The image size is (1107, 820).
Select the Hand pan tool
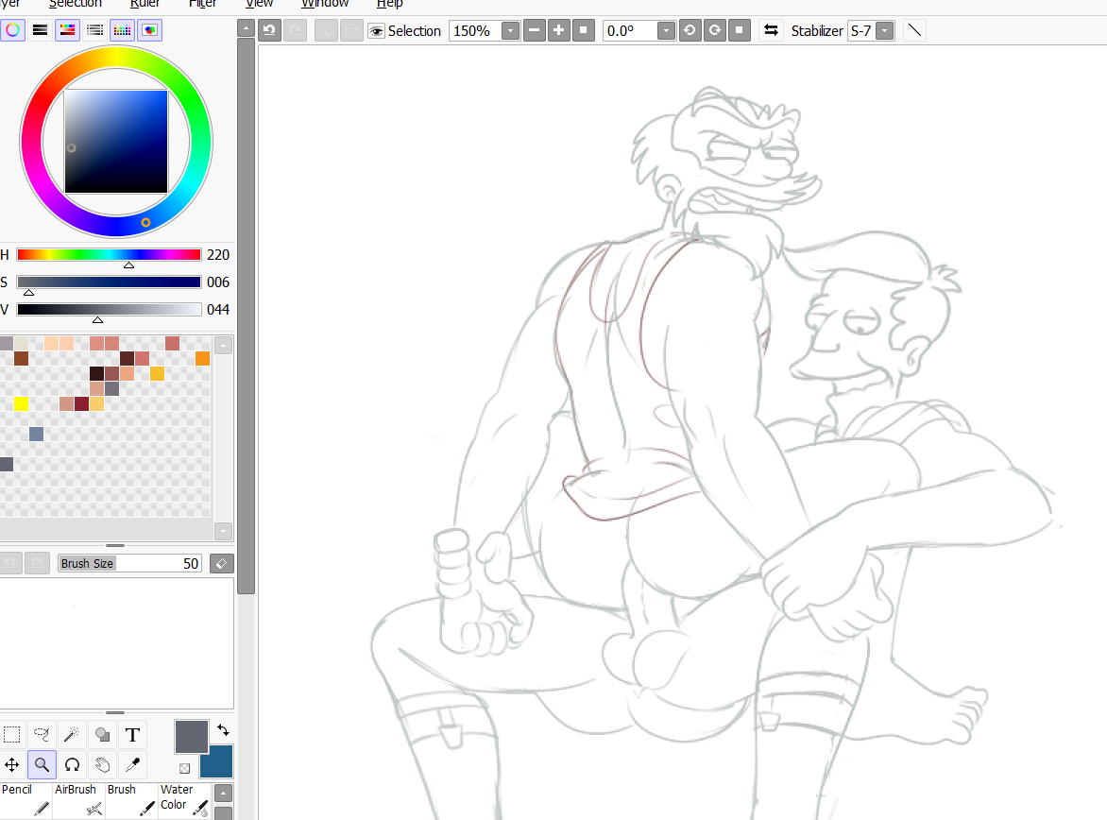[x=102, y=765]
